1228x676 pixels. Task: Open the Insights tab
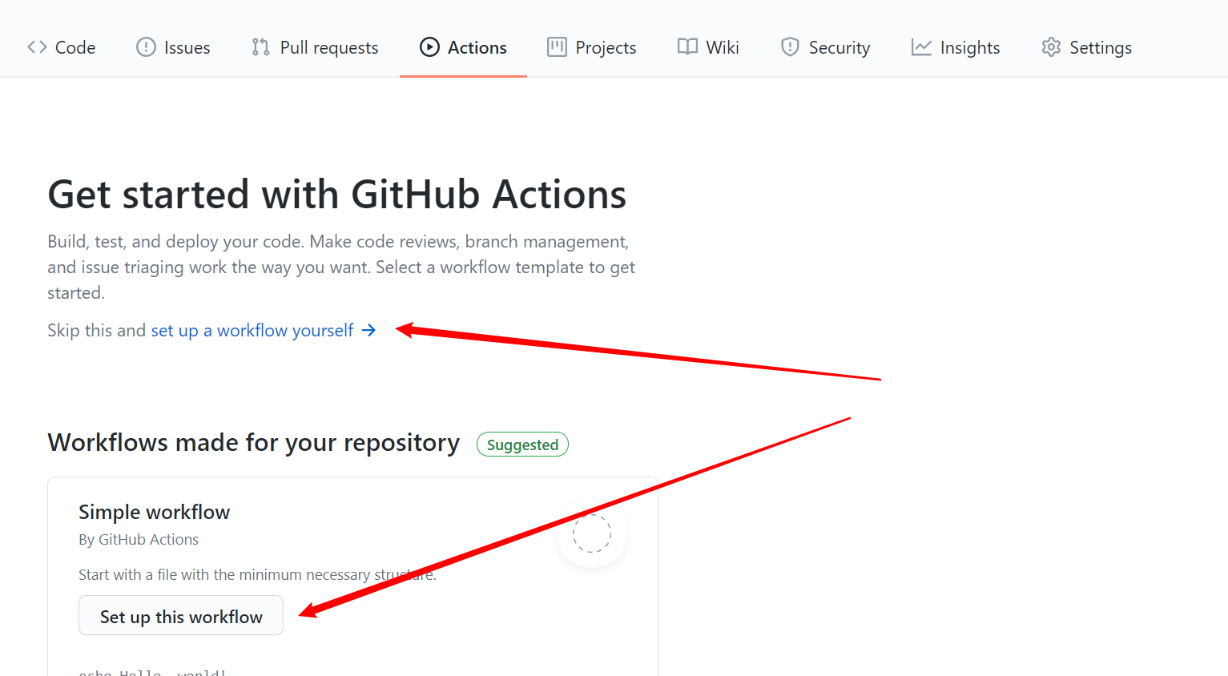click(969, 47)
